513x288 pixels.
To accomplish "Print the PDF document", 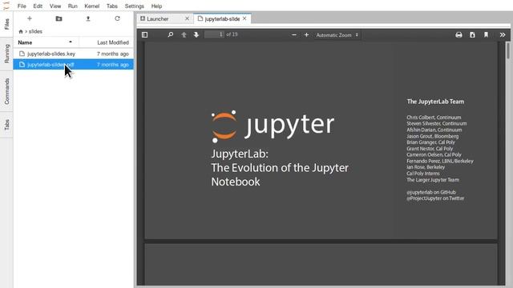I will pos(458,34).
